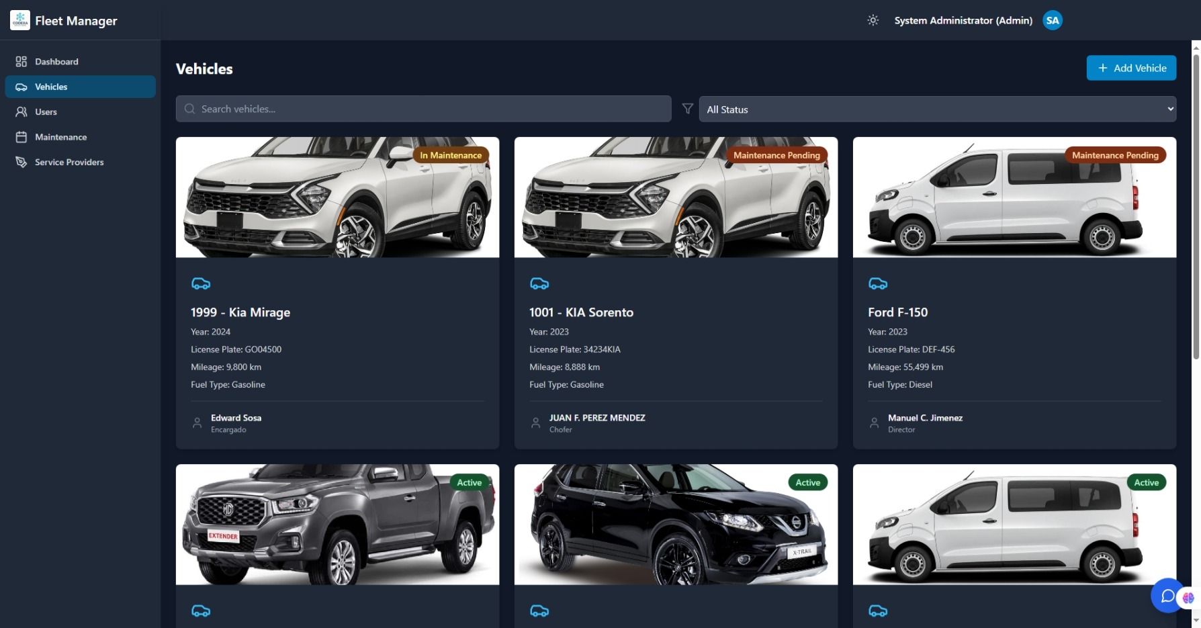
Task: Click the person icon next to Edward Sosa
Action: click(197, 422)
